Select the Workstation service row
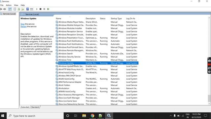This screenshot has width=211, height=119. point(97,88)
